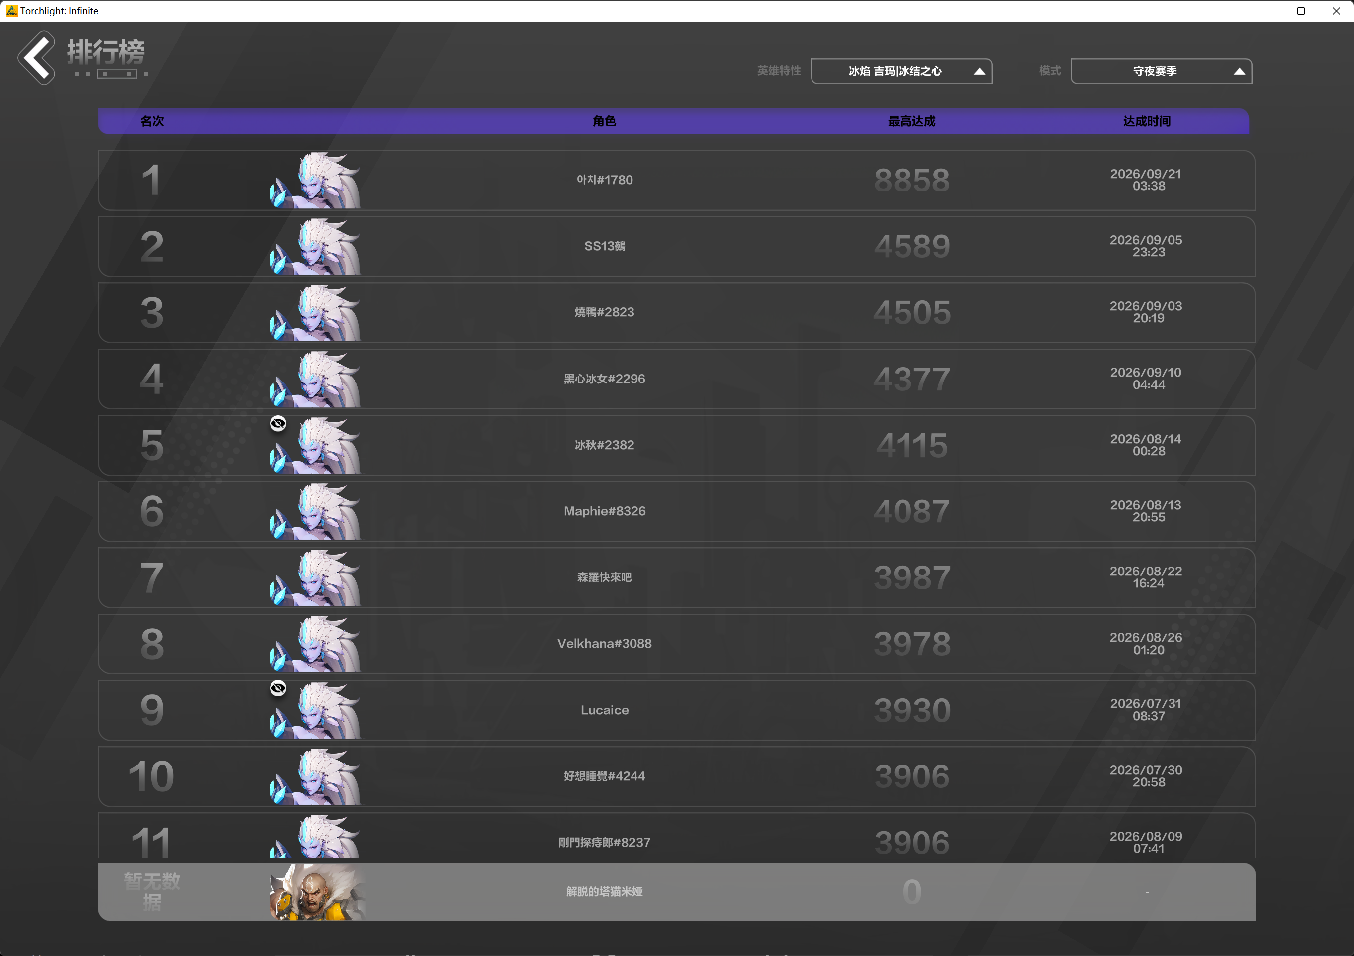The height and width of the screenshot is (956, 1354).
Task: Open hero portrait of Lucaice
Action: [x=315, y=710]
